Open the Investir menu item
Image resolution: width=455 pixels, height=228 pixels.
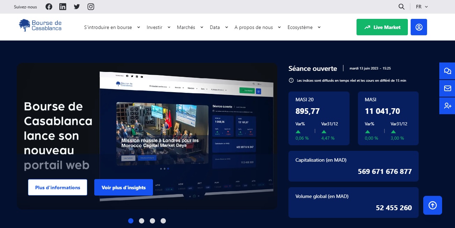[158, 27]
